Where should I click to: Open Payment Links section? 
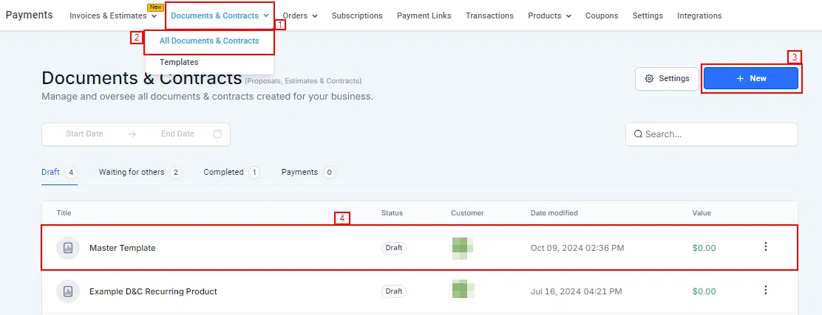point(424,15)
